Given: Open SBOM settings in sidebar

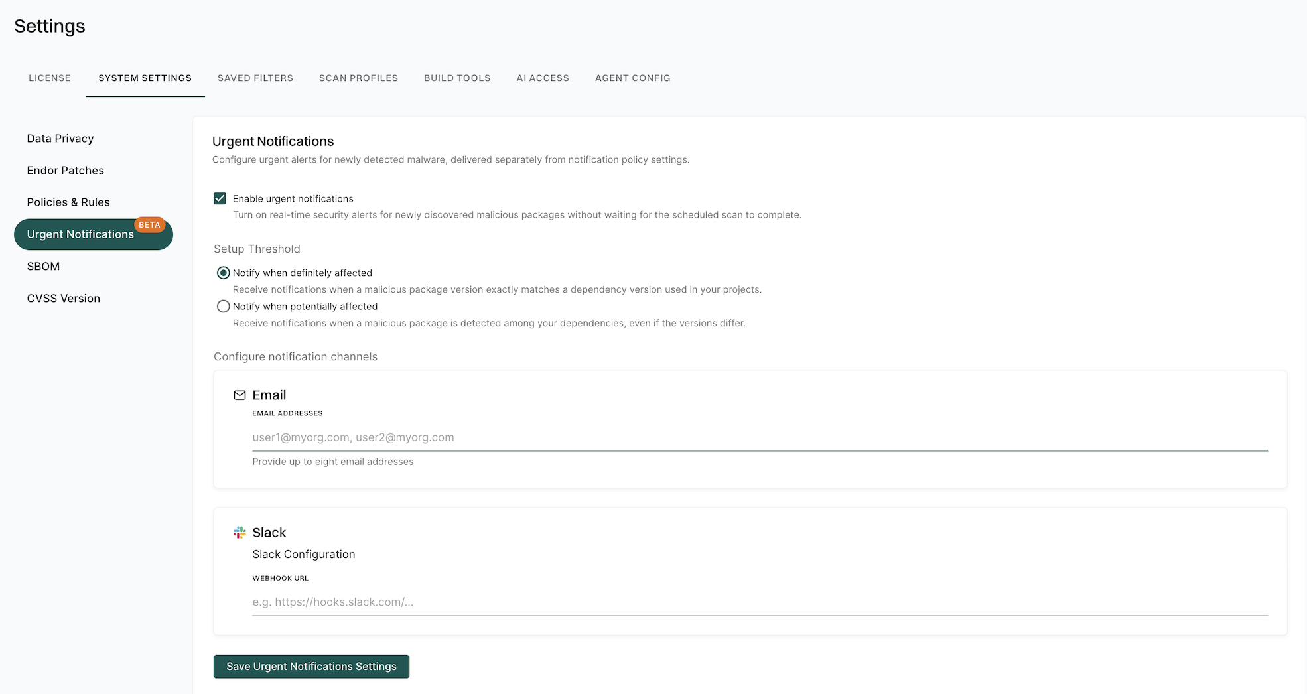Looking at the screenshot, I should (x=43, y=267).
